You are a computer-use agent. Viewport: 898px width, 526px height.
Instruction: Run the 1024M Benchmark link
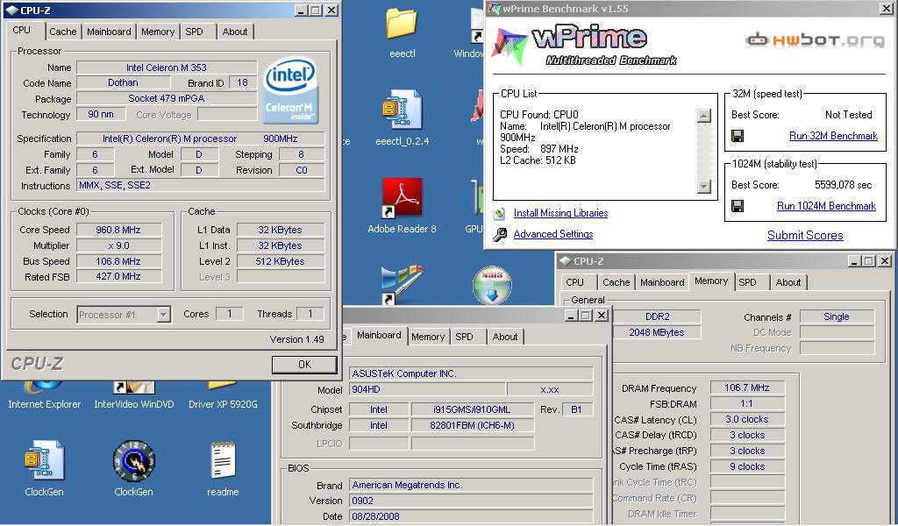(826, 205)
